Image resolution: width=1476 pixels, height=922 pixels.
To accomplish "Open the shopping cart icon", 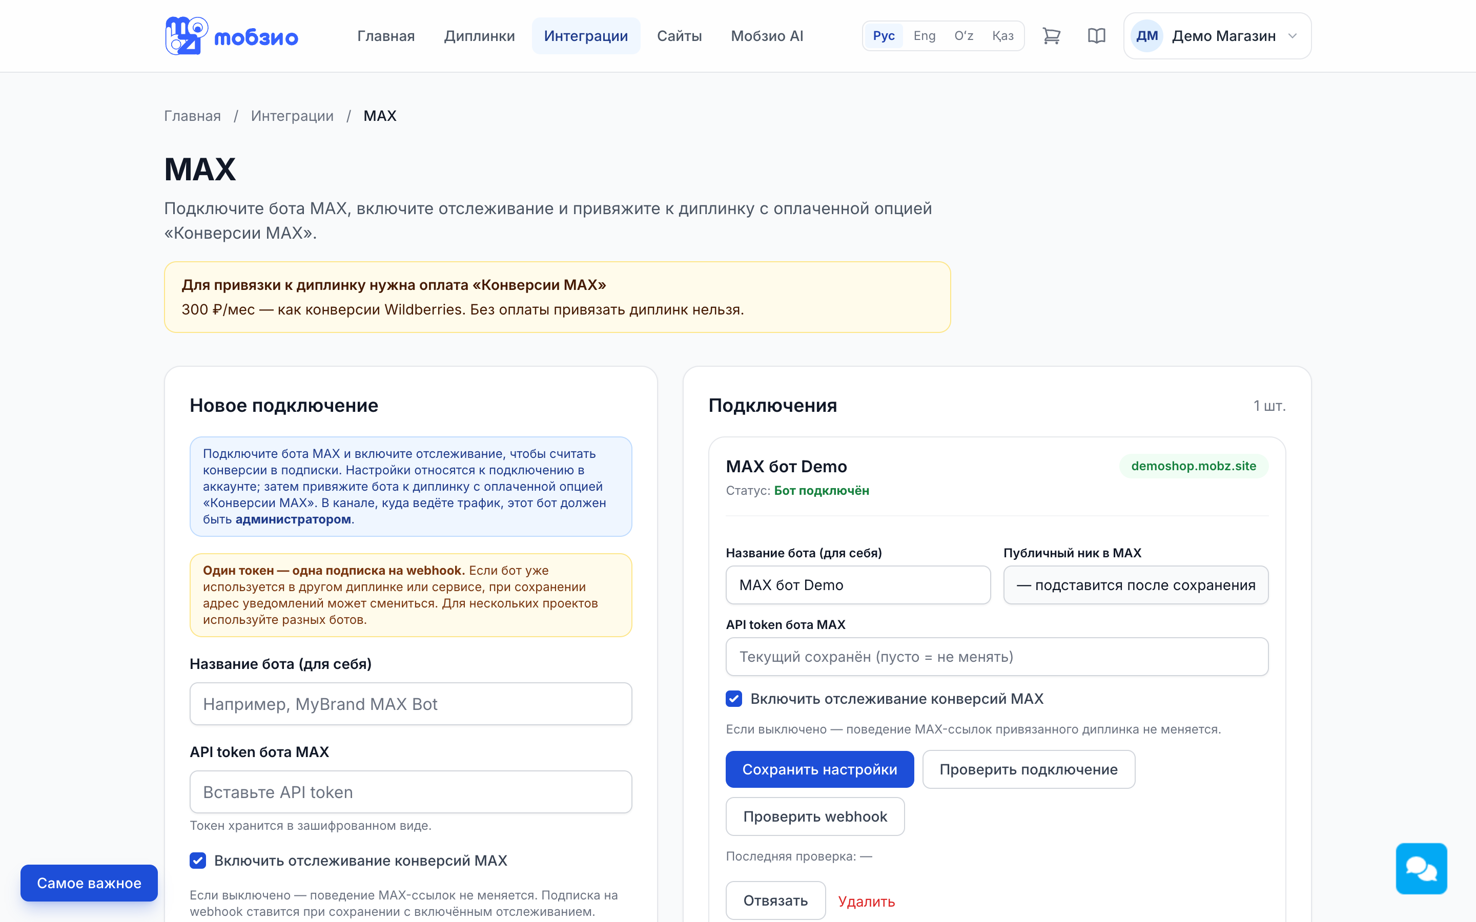I will [x=1051, y=36].
